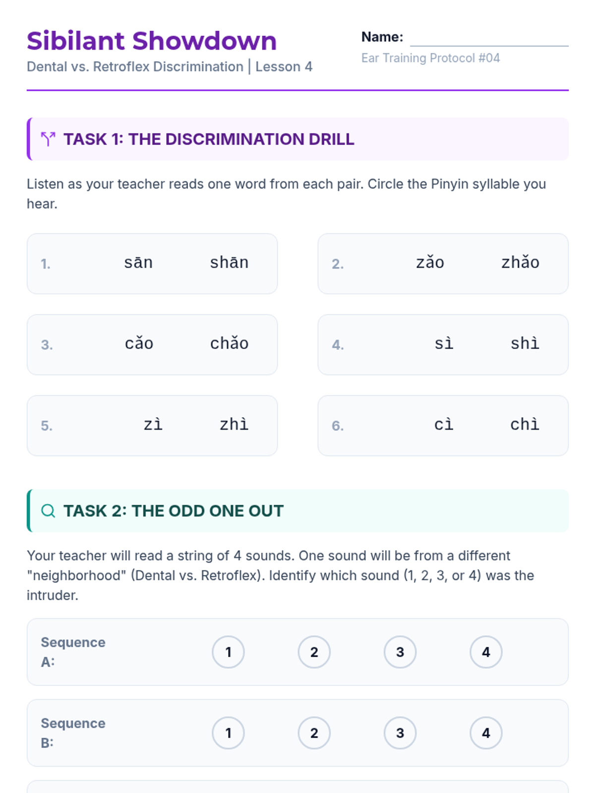Choose circle 2 in Sequence B

(x=314, y=733)
